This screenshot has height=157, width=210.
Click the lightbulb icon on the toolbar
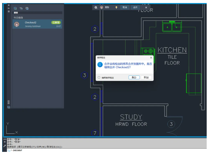coord(116,7)
